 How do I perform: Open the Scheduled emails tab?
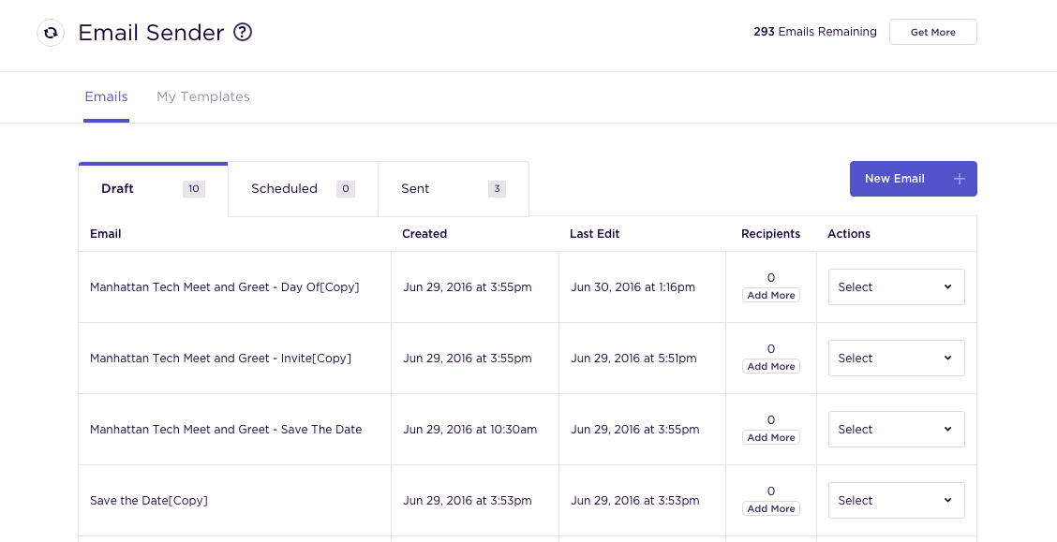(x=303, y=189)
